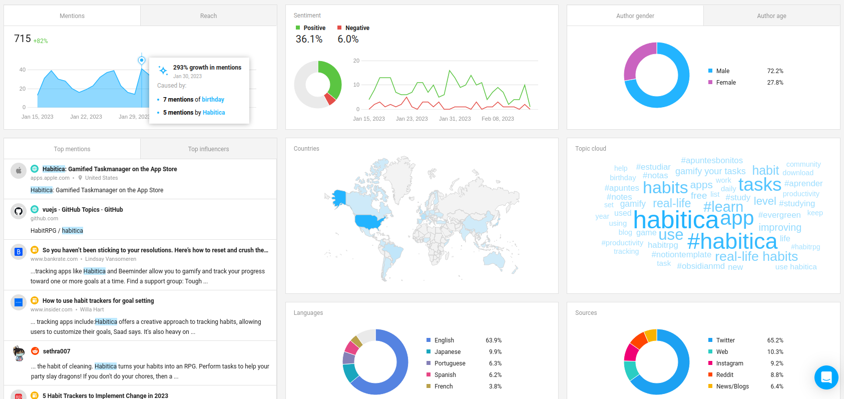Click the Reddit icon next to sethra007

coord(35,351)
